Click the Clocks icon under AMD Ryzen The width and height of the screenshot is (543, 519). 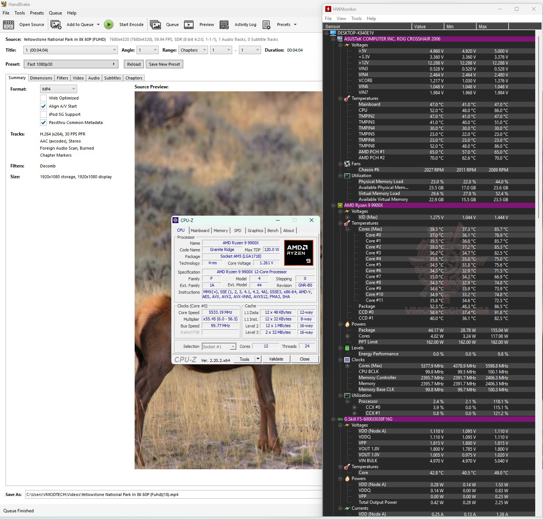point(347,360)
